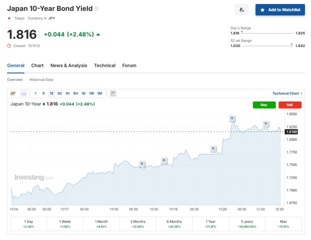This screenshot has width=311, height=240.
Task: Show the 1 Year performance range
Action: [211, 223]
